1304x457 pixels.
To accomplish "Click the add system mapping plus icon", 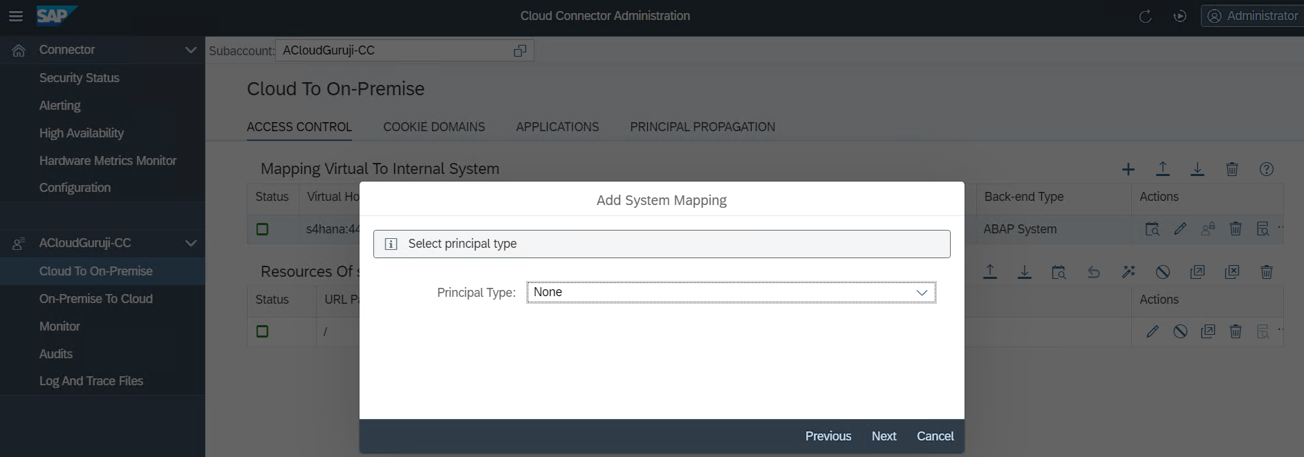I will (x=1128, y=169).
